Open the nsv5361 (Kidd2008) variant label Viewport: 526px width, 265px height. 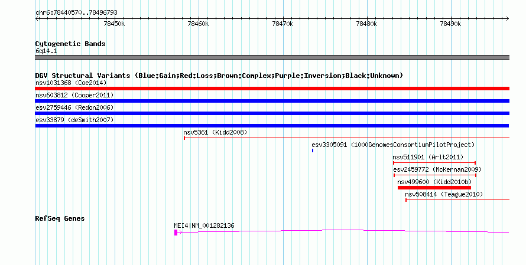[x=215, y=132]
